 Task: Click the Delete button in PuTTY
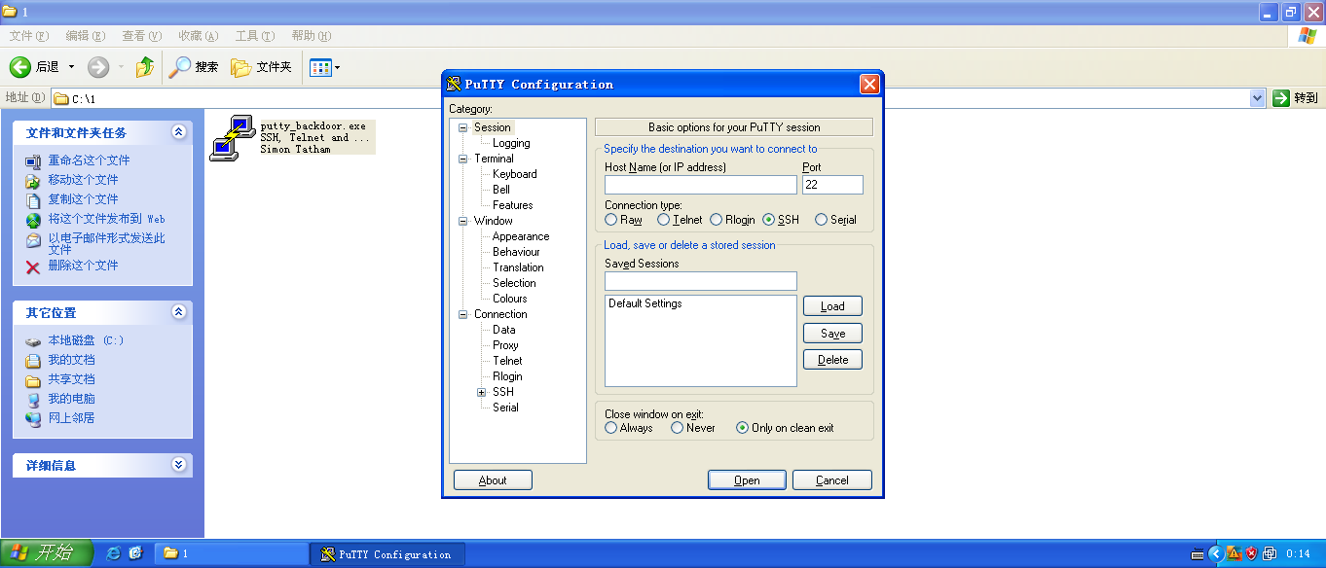coord(832,360)
